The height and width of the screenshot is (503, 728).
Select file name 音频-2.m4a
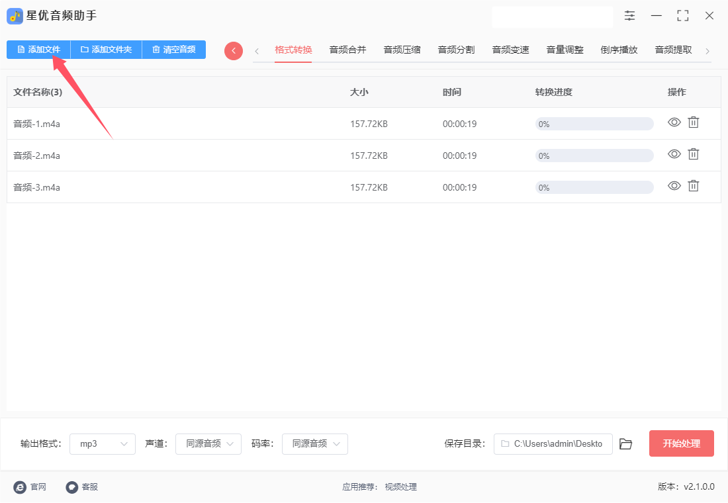pyautogui.click(x=36, y=156)
